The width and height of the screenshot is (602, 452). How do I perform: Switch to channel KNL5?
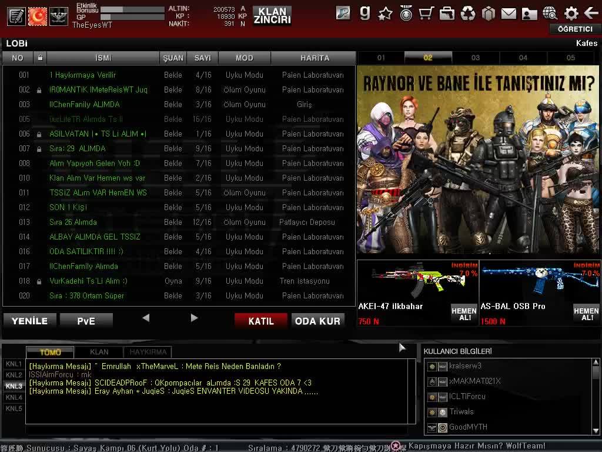(x=14, y=408)
